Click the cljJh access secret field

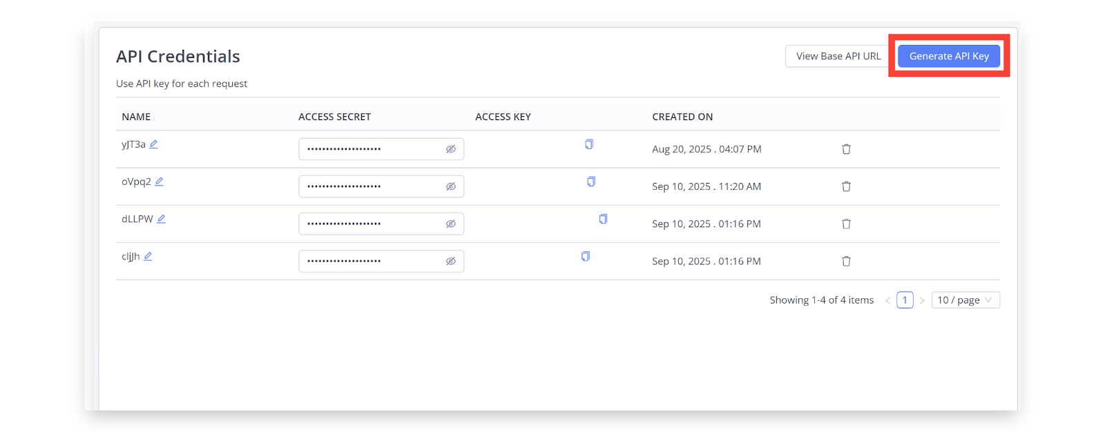[x=369, y=261]
